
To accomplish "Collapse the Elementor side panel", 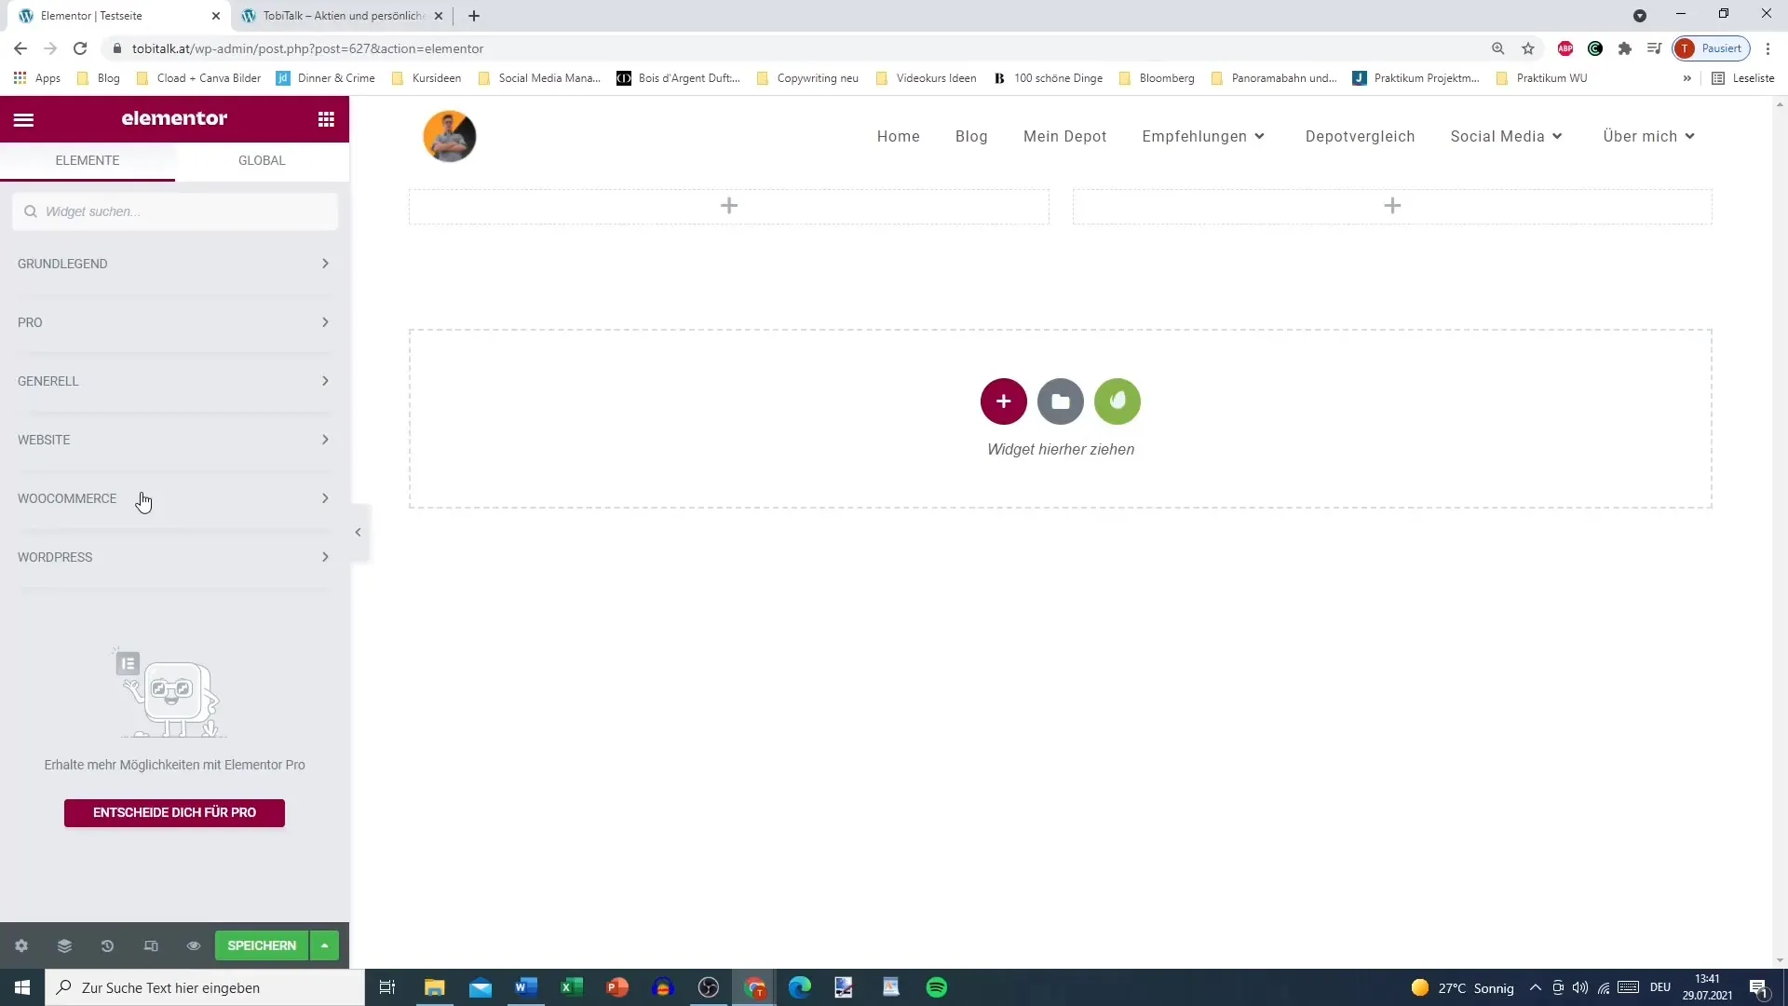I will pos(359,533).
